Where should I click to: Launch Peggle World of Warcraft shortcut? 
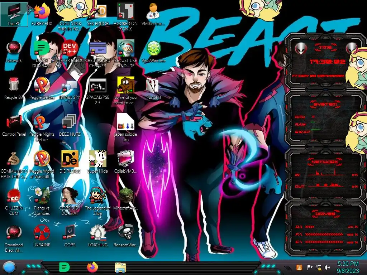point(42,165)
